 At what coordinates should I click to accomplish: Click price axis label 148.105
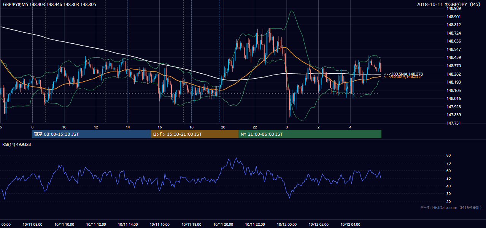pos(453,90)
